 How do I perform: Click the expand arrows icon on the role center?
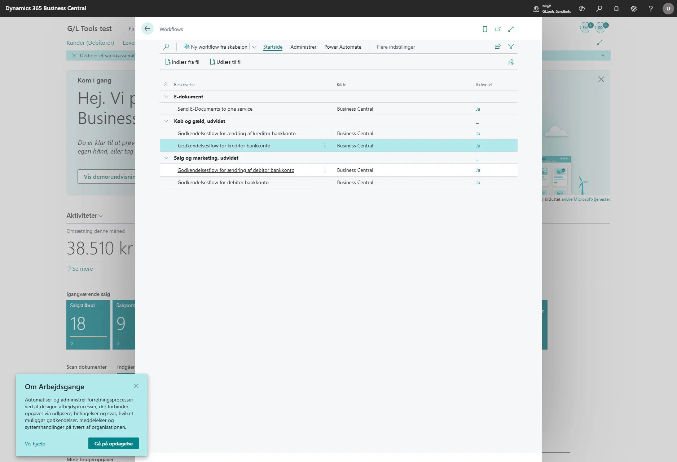(600, 42)
